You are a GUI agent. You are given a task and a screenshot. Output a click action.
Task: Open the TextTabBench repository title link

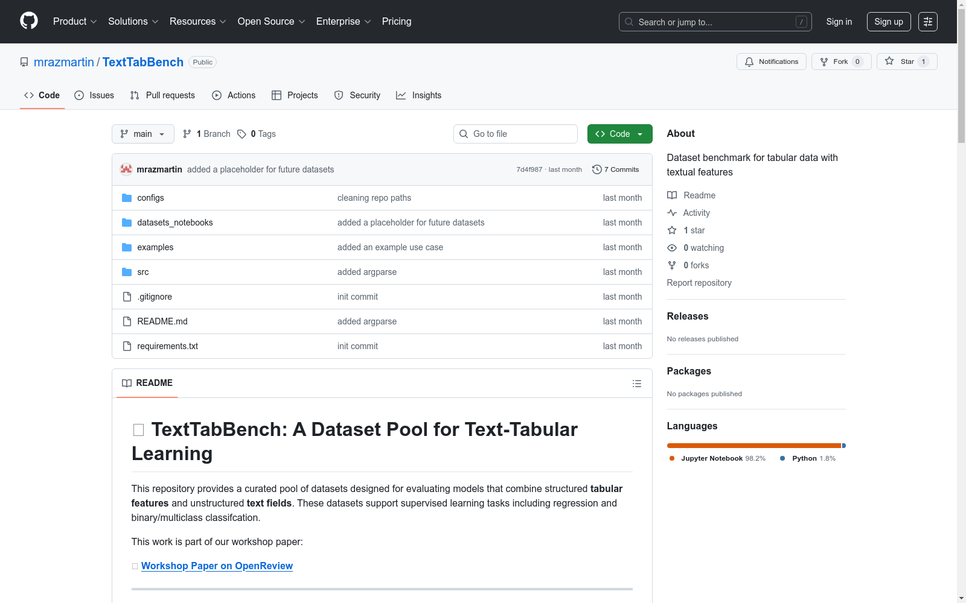click(x=143, y=62)
